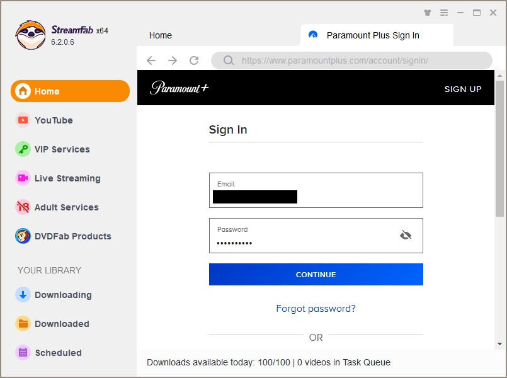Toggle password visibility eye icon
This screenshot has height=378, width=507.
406,236
